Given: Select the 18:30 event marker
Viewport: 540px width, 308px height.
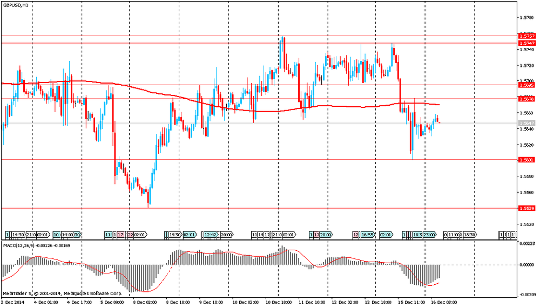Looking at the screenshot, I should [x=470, y=235].
